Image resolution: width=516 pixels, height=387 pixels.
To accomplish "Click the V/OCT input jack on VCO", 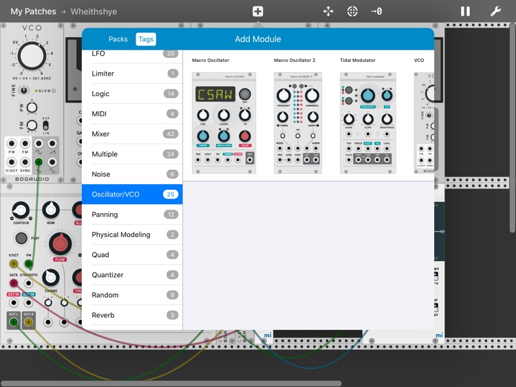I will pos(12,162).
